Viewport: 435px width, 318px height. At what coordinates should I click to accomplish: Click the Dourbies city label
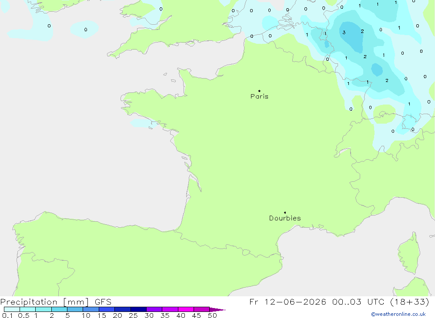coord(285,218)
